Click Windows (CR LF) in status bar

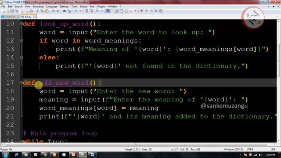(233, 149)
